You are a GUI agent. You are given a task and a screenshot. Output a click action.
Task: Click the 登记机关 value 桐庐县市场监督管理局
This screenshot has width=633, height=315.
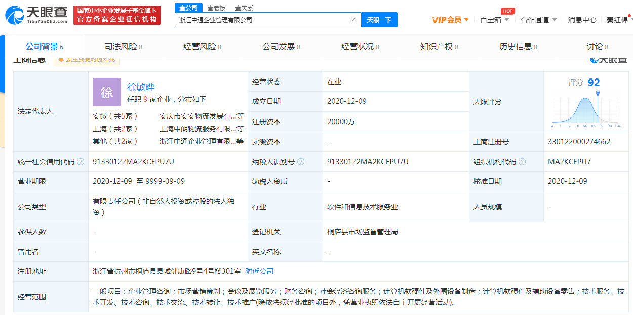tap(363, 232)
